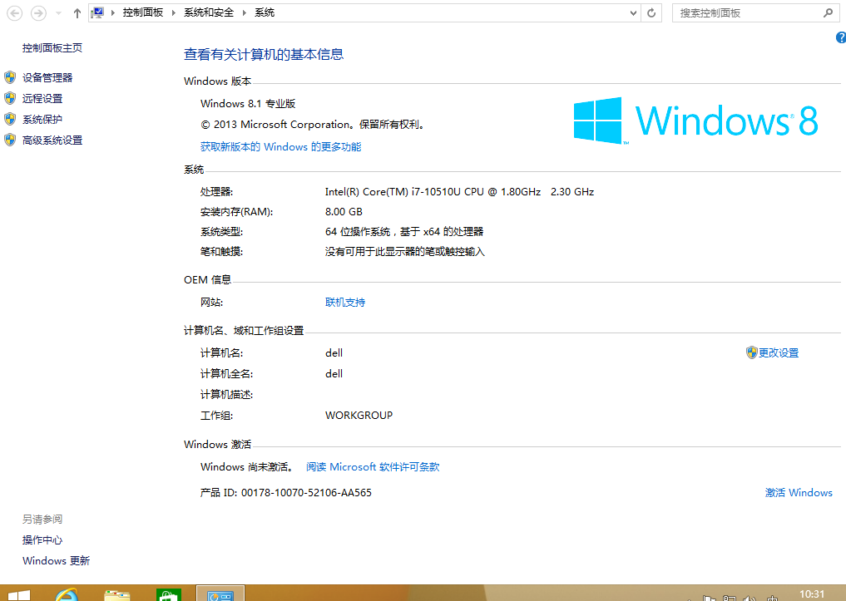Image resolution: width=846 pixels, height=601 pixels.
Task: Open 控制面板主页 in the sidebar
Action: click(52, 48)
